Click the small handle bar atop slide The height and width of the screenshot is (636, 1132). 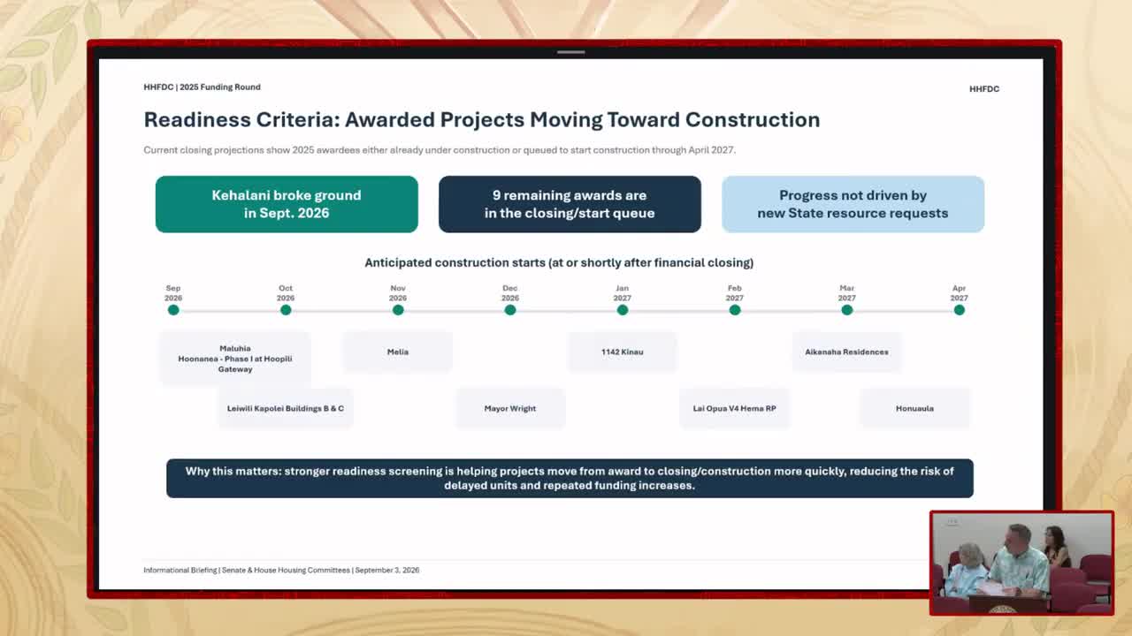pos(571,52)
